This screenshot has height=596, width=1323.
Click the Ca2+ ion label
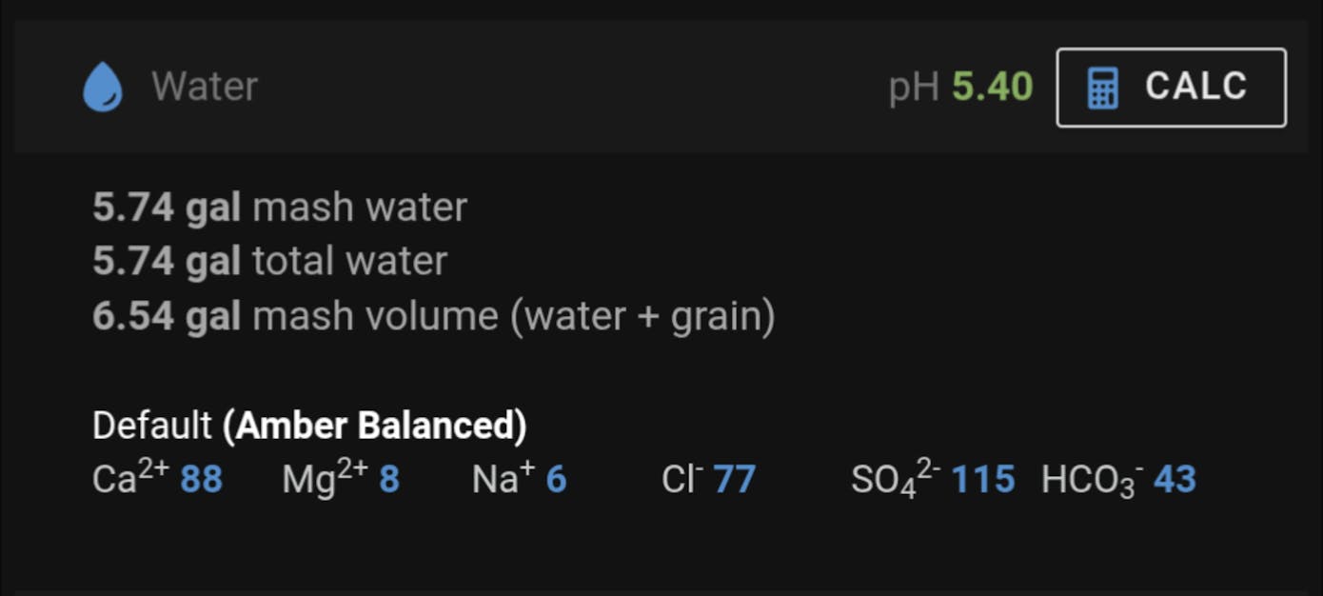130,478
